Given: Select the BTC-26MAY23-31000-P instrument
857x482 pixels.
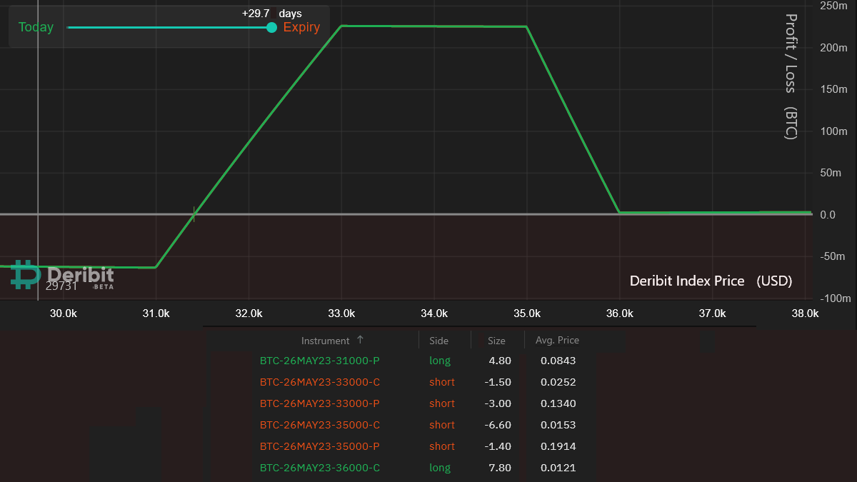Looking at the screenshot, I should 320,361.
